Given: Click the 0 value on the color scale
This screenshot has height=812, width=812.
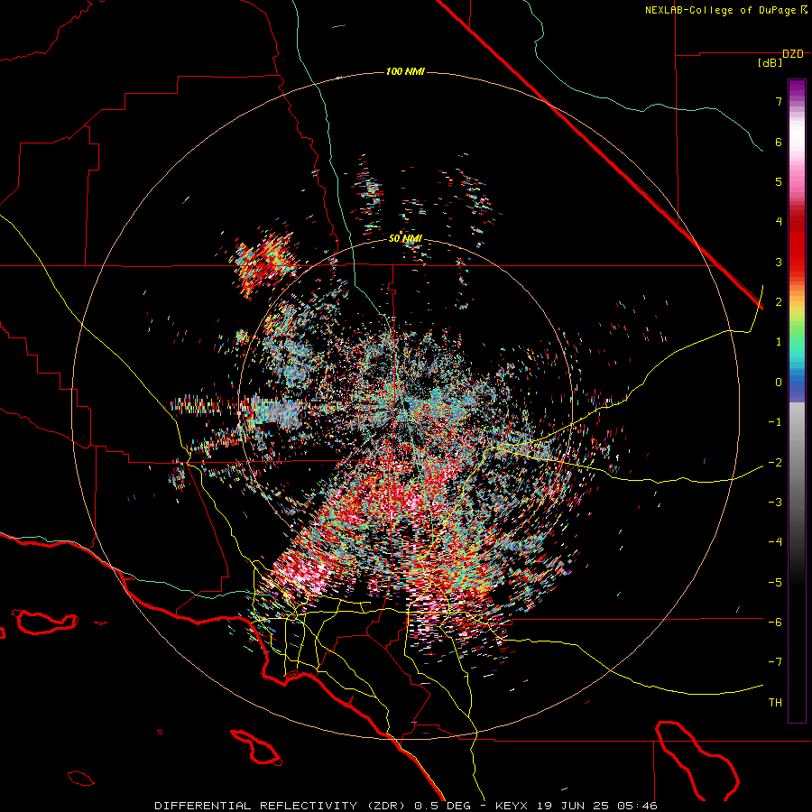Looking at the screenshot, I should 779,383.
